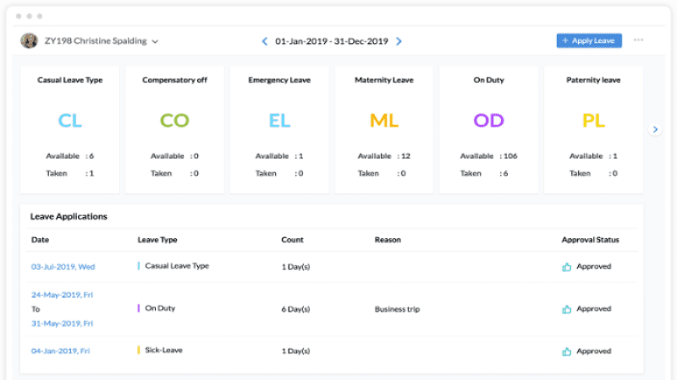
Task: Open the Paternity leave PL card
Action: (593, 129)
